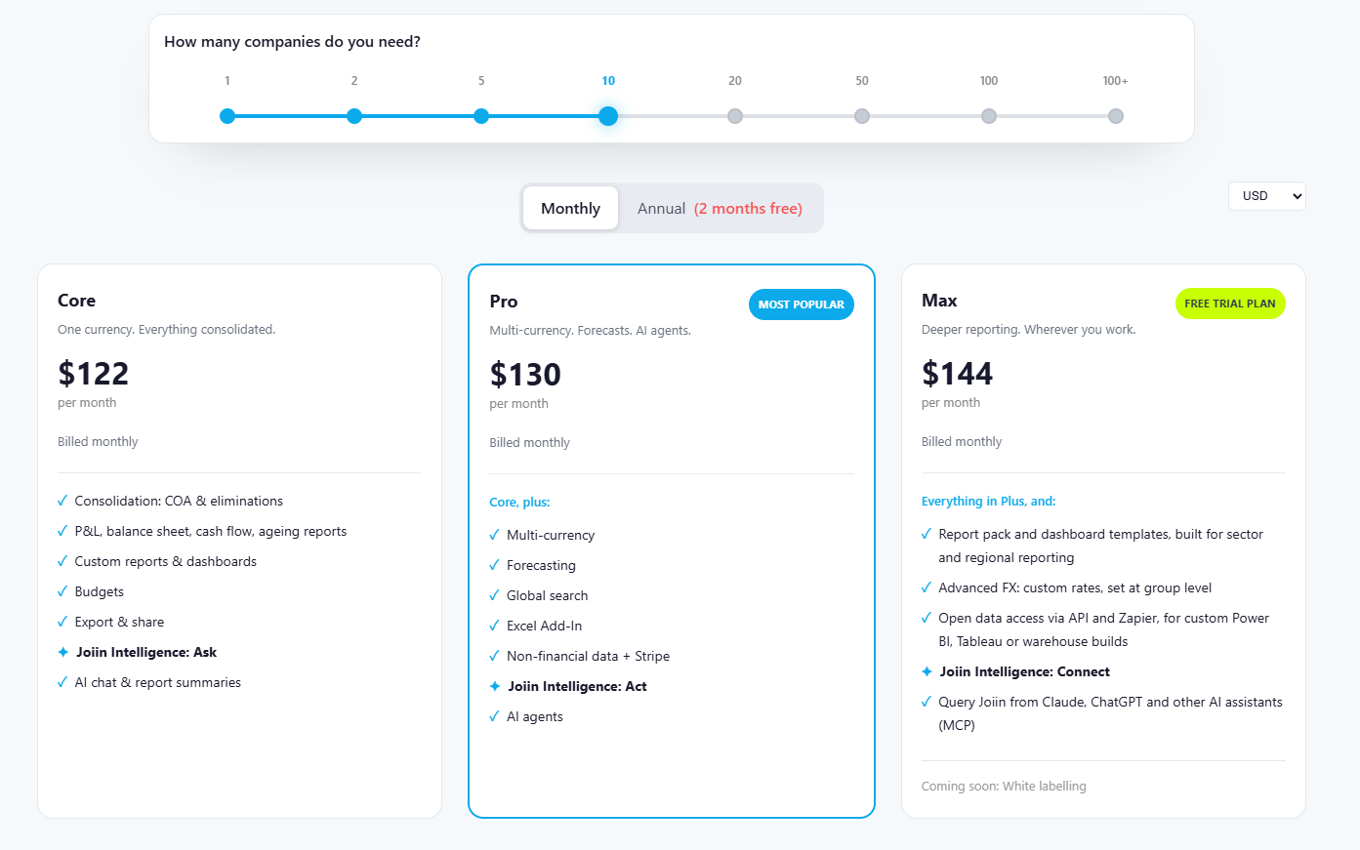Set the company slider to 5
The height and width of the screenshot is (850, 1360).
(x=481, y=116)
